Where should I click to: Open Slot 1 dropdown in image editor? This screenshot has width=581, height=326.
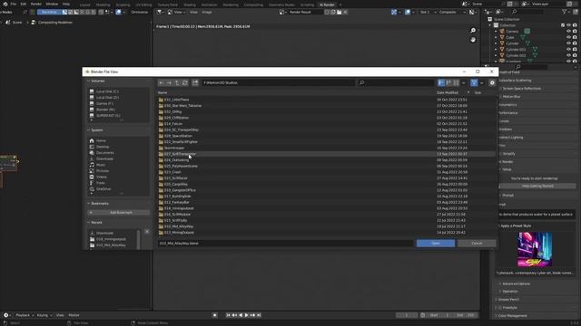pyautogui.click(x=428, y=12)
